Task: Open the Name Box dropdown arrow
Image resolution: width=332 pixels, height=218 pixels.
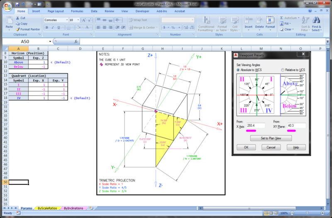Action: 50,42
